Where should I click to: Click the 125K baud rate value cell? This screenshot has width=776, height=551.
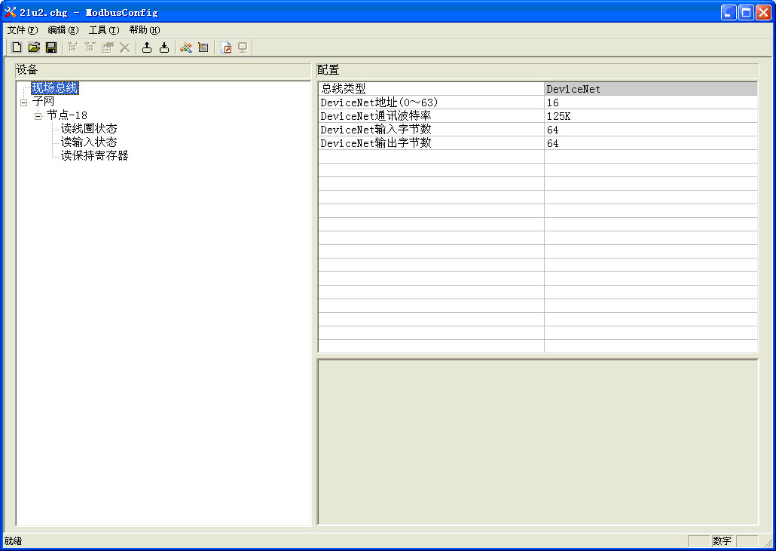pos(649,116)
